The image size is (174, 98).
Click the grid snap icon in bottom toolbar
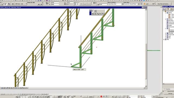click(59, 97)
